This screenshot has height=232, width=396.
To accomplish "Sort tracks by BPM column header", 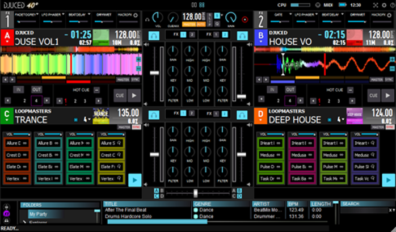I will point(293,203).
